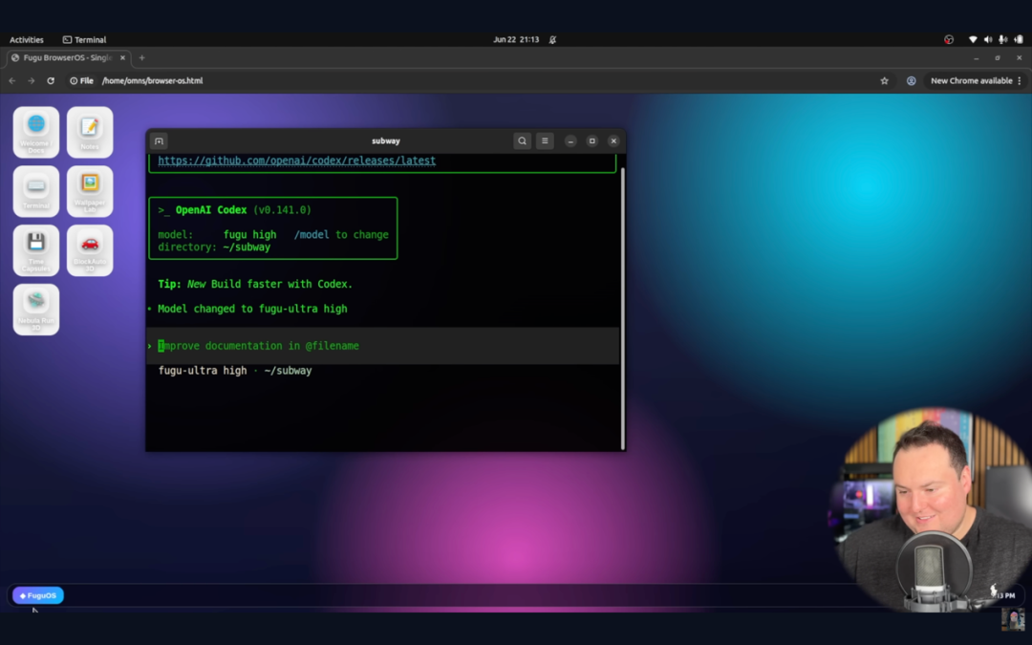Click the 'Model changed to fugu-ultra high' line

tap(252, 309)
